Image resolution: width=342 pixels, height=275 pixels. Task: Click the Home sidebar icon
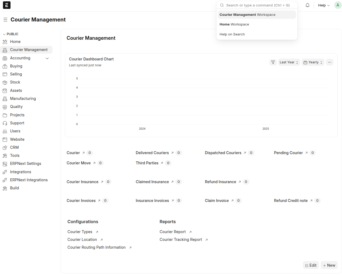coord(5,42)
